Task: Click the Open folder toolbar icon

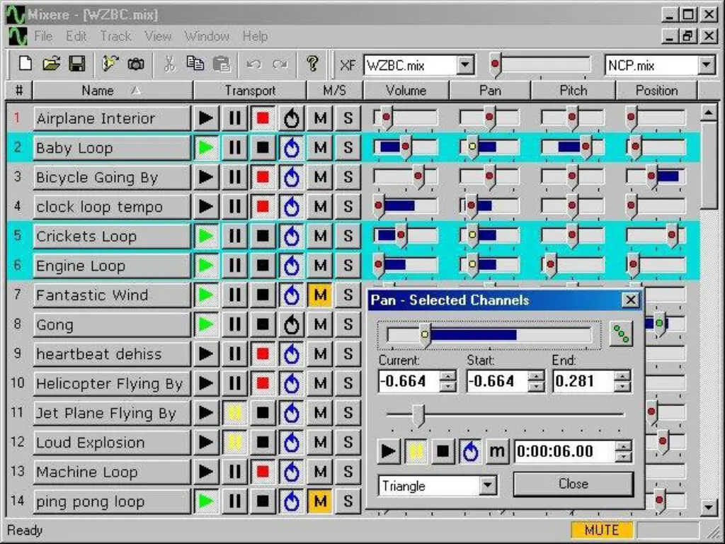Action: click(x=51, y=64)
